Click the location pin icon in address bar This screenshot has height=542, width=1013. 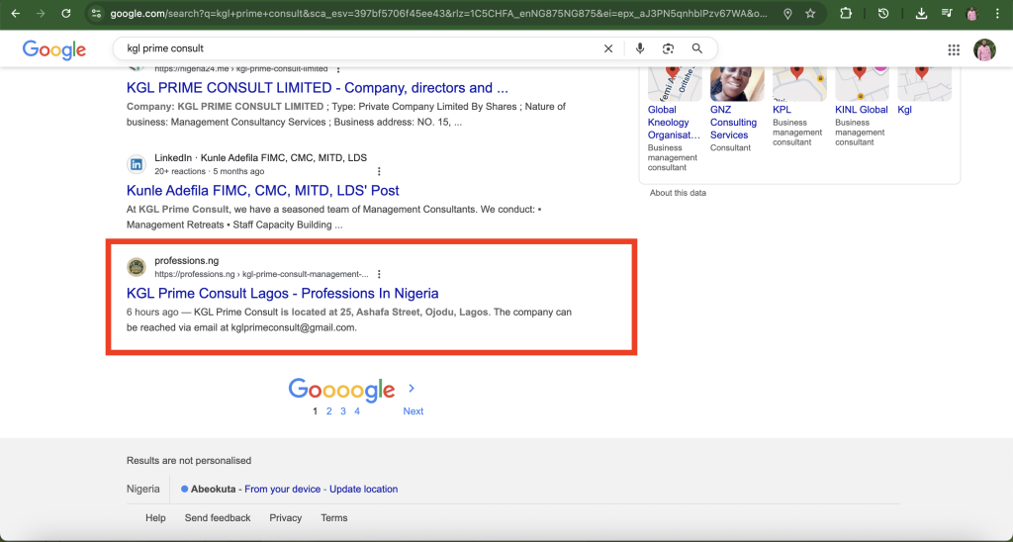pos(787,14)
